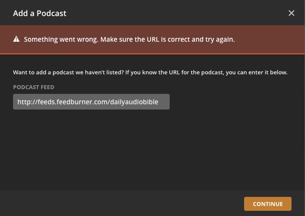Click the 'Want to add a podcast' description

pos(150,72)
